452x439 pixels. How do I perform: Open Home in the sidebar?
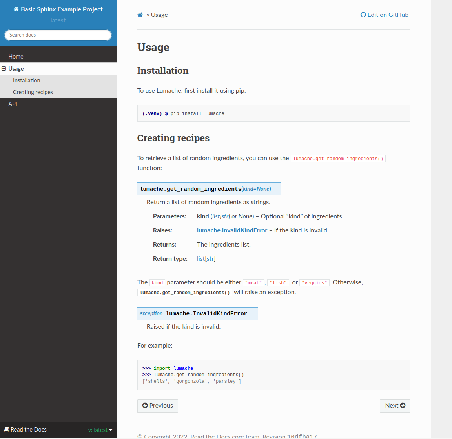tap(58, 57)
